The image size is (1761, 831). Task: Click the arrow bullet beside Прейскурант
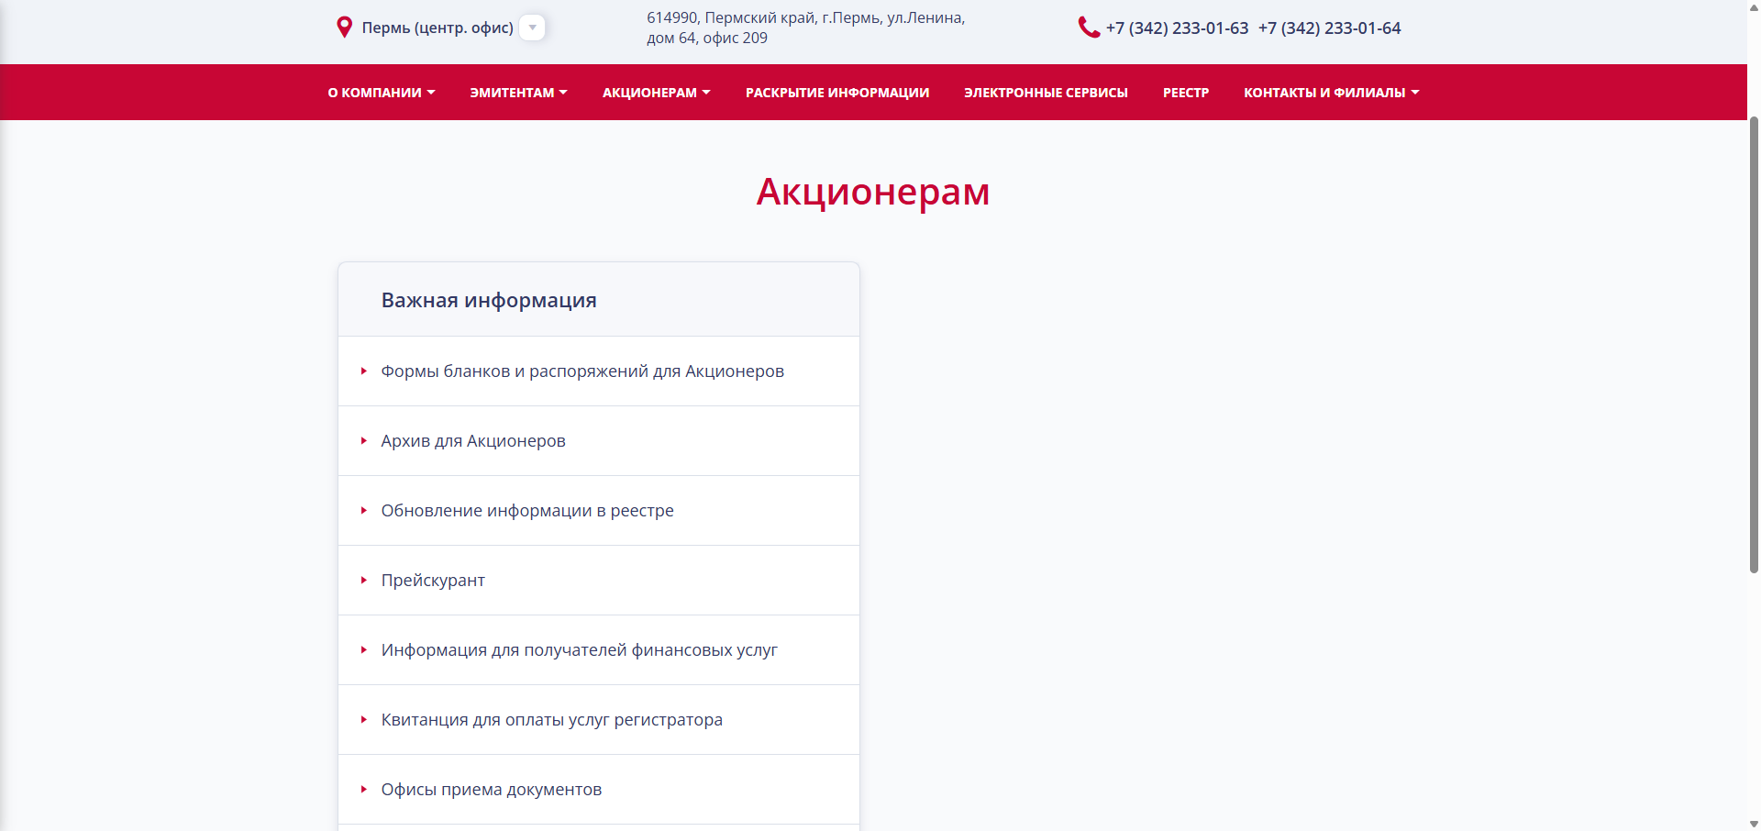click(364, 581)
